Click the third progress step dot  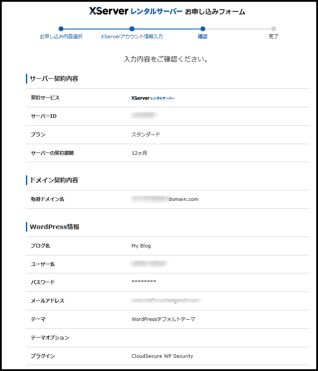point(202,29)
